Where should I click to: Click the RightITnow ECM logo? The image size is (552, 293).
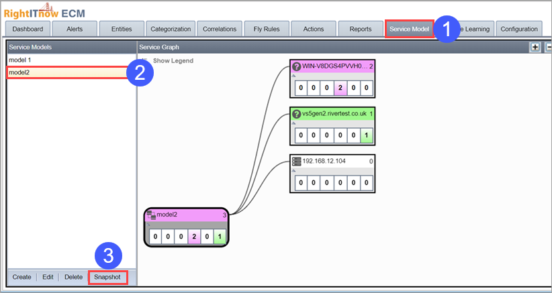44,11
